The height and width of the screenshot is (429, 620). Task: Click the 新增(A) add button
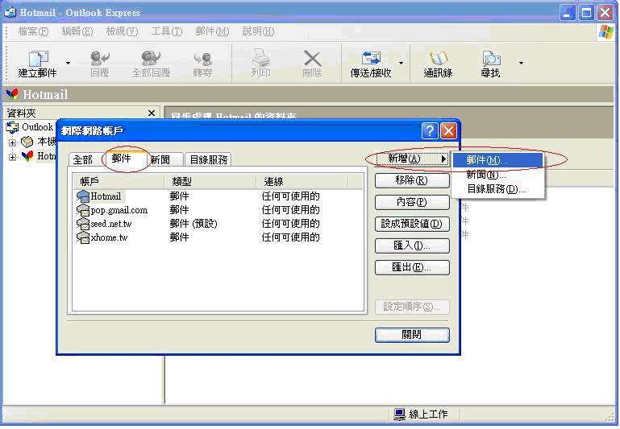[x=411, y=159]
